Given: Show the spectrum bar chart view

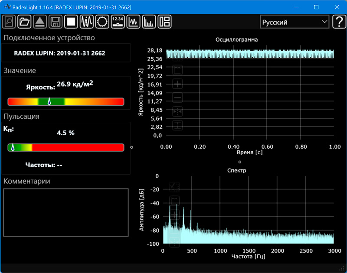Looking at the screenshot, I should point(149,22).
